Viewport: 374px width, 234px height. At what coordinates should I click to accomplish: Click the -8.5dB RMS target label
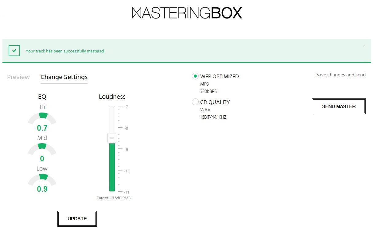[114, 198]
